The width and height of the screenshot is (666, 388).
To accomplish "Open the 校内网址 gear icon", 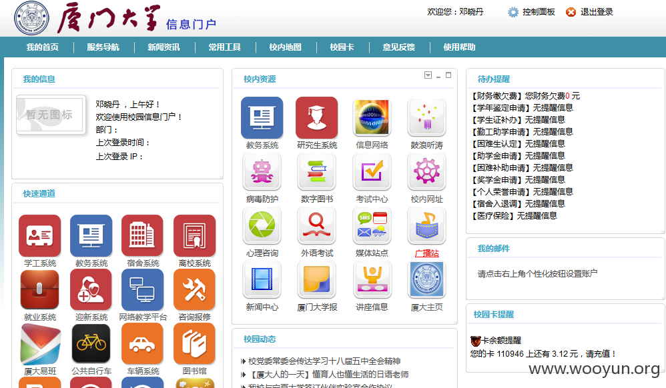I will coord(426,171).
